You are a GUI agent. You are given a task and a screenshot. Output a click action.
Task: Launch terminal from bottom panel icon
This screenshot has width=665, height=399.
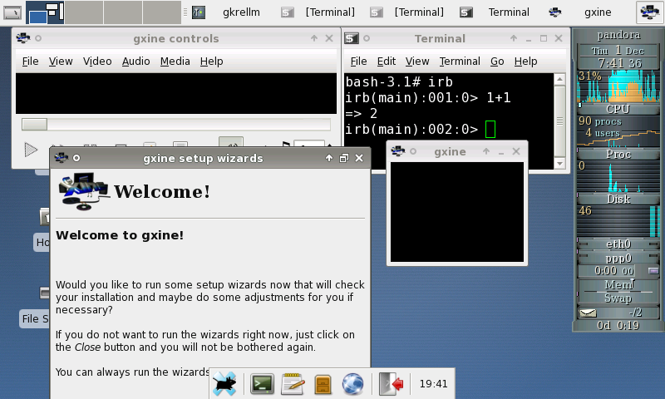[263, 383]
